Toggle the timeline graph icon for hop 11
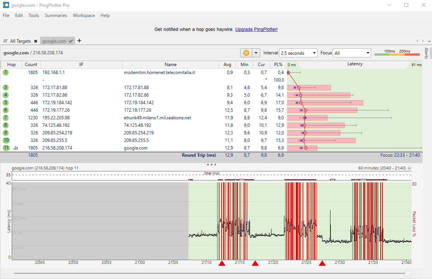The image size is (432, 279). click(x=16, y=148)
